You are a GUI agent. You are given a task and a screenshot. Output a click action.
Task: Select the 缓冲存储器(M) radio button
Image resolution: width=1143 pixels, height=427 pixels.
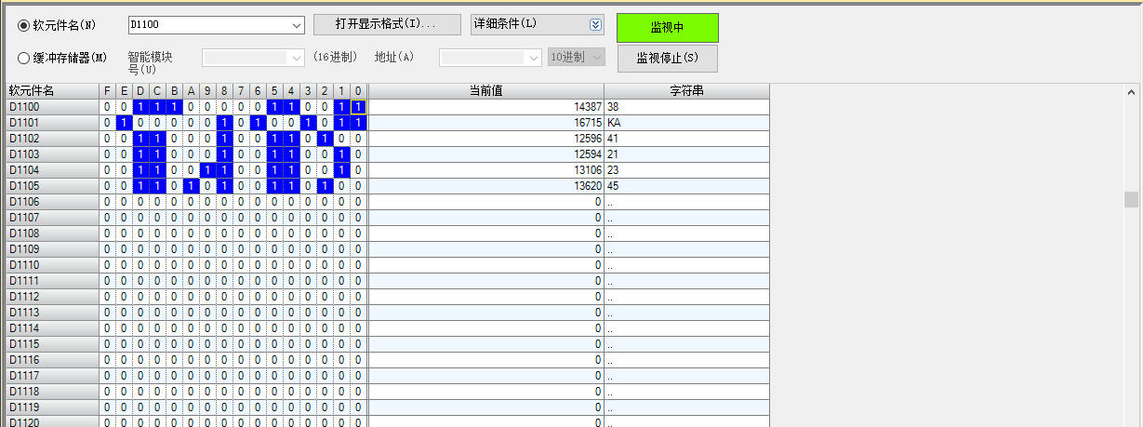(x=23, y=58)
